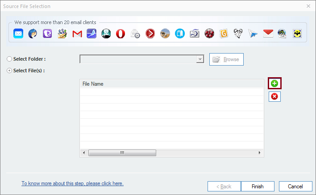Click the yellow bat icon
This screenshot has width=316, height=195.
tap(297, 33)
